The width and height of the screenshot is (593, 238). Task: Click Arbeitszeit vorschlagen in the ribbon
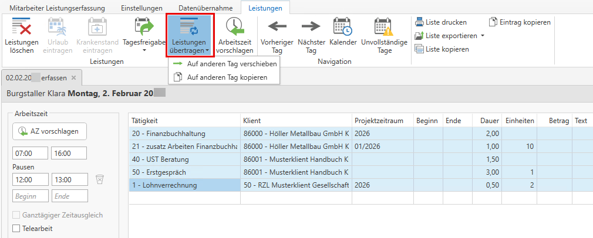coord(234,35)
